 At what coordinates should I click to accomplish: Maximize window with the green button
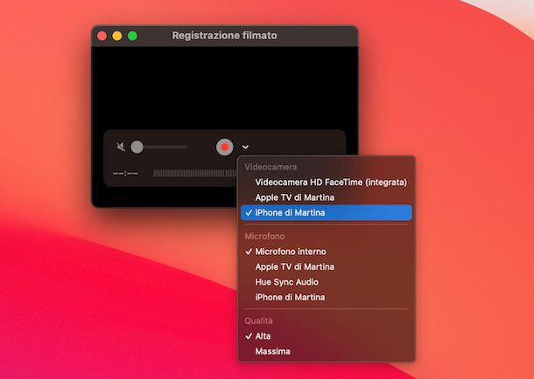132,36
